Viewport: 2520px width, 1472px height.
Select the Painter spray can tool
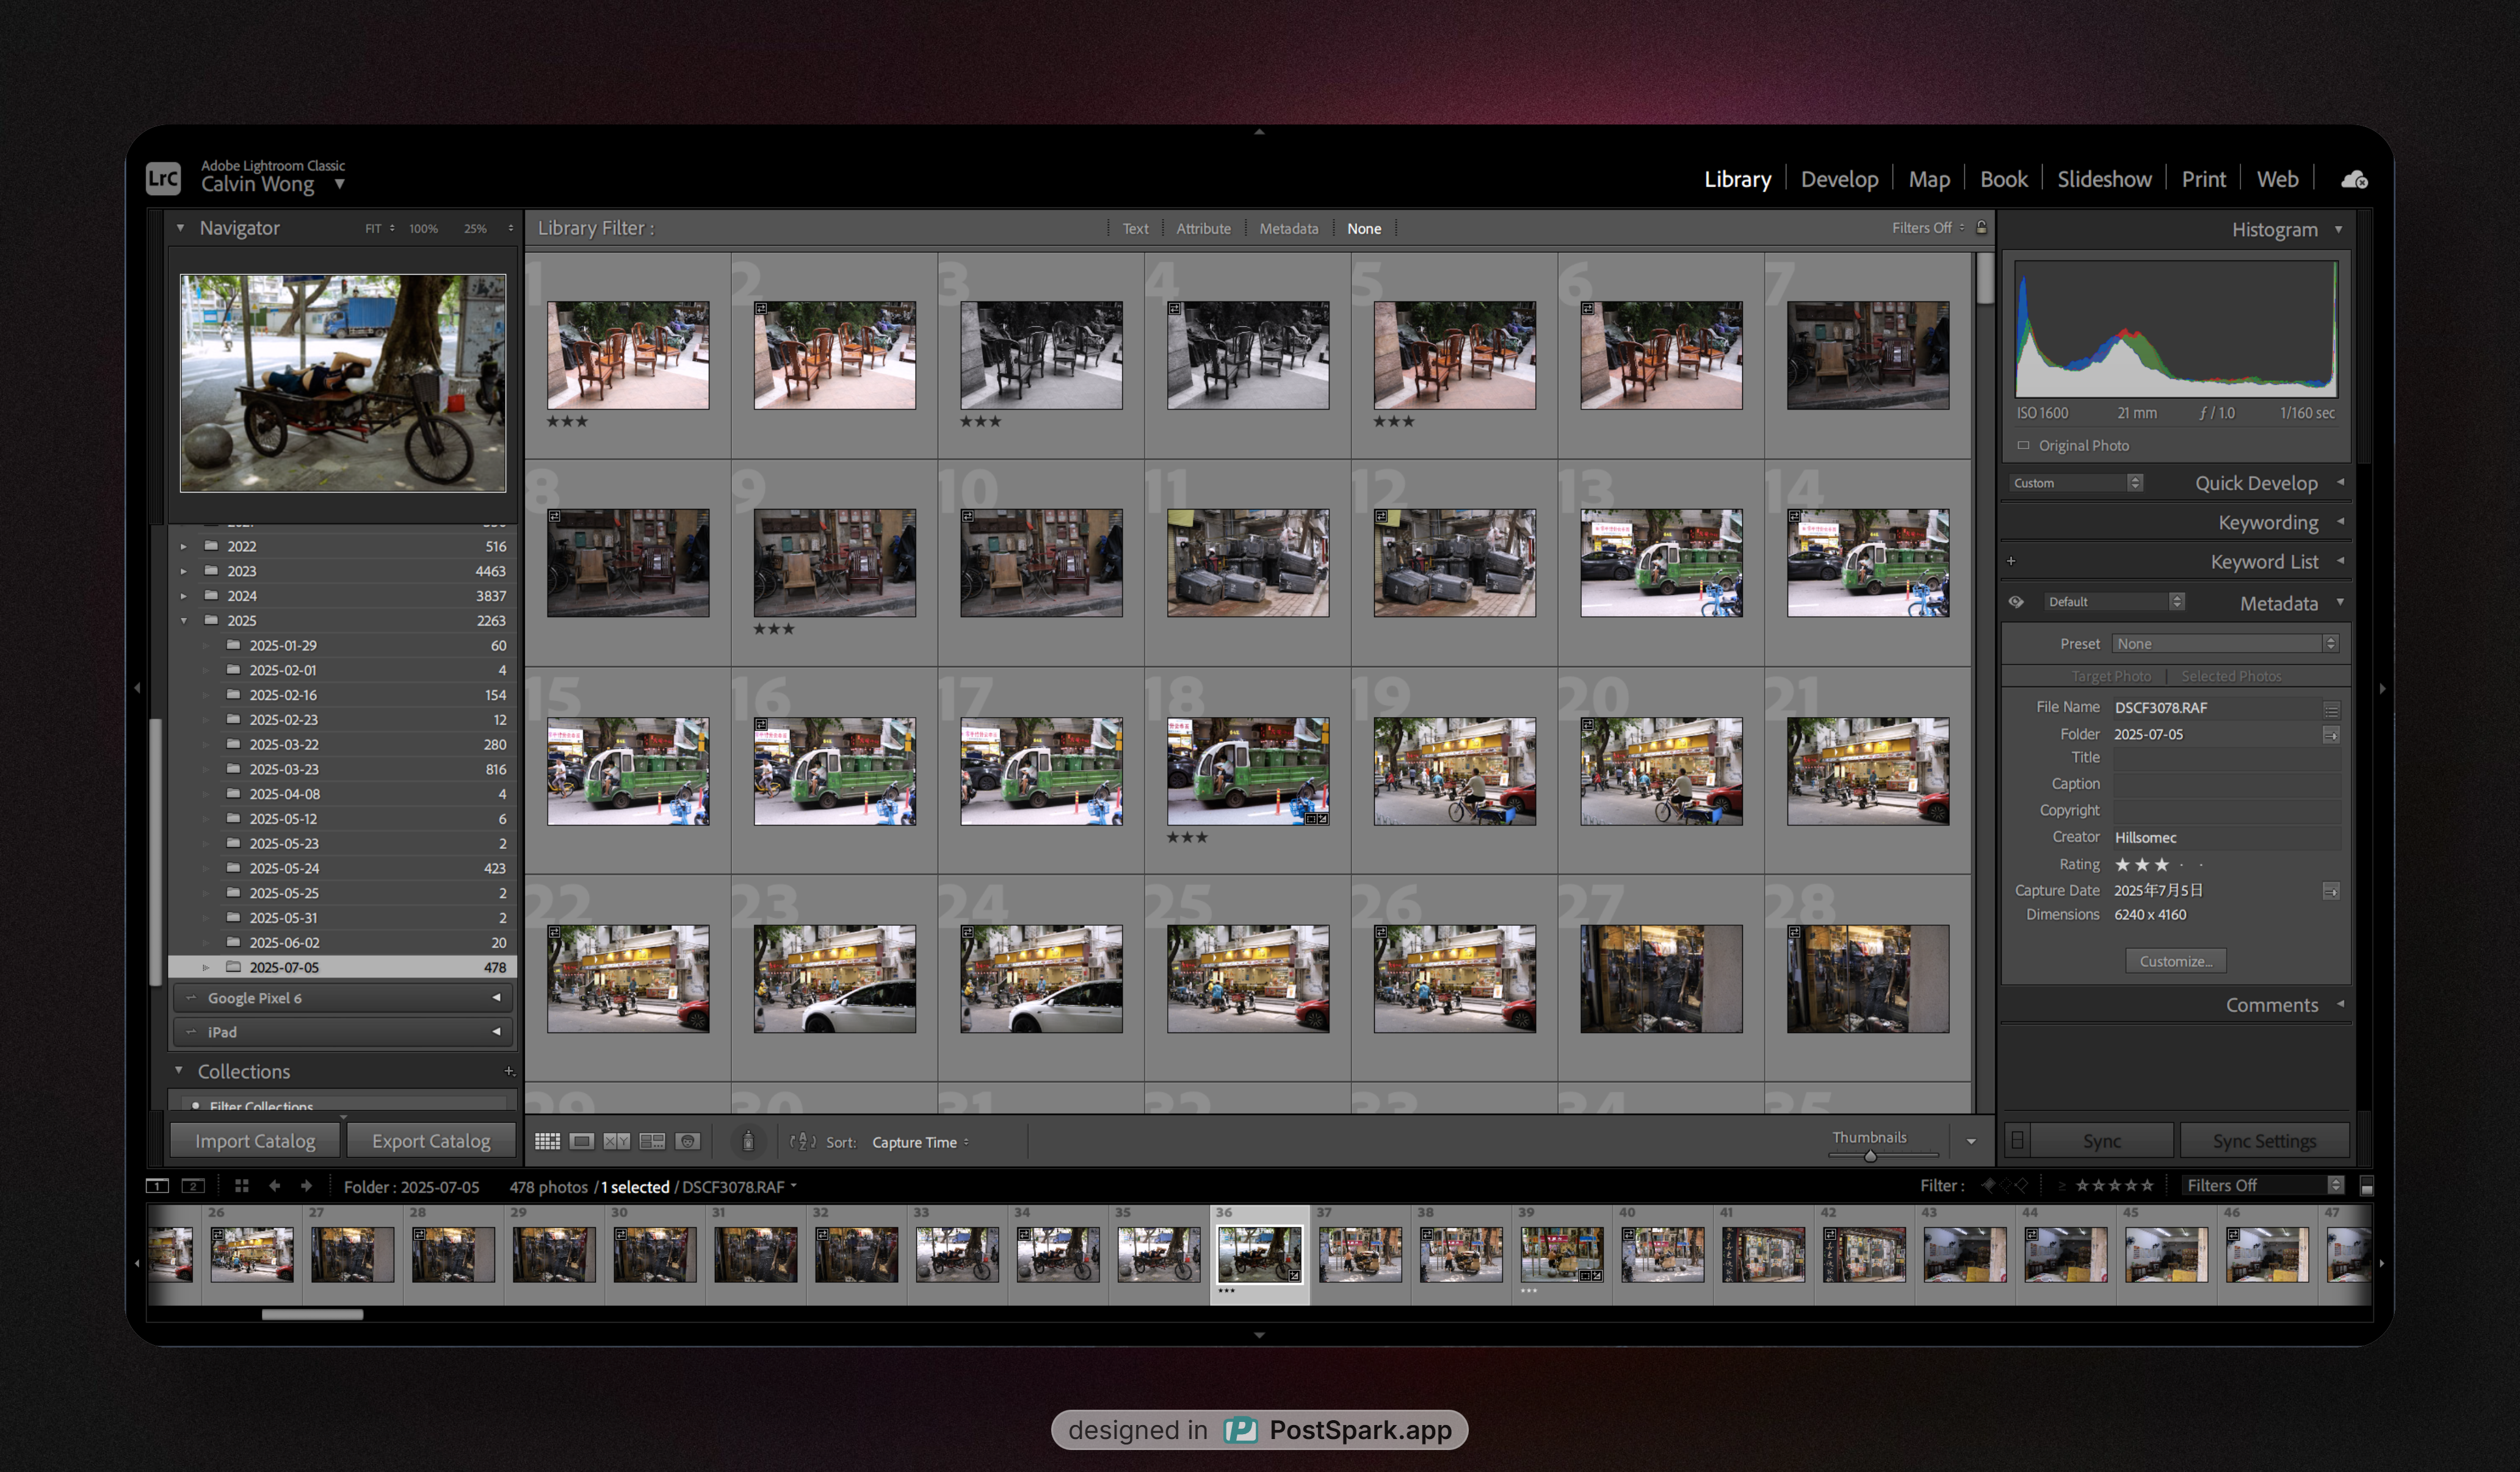[x=747, y=1141]
